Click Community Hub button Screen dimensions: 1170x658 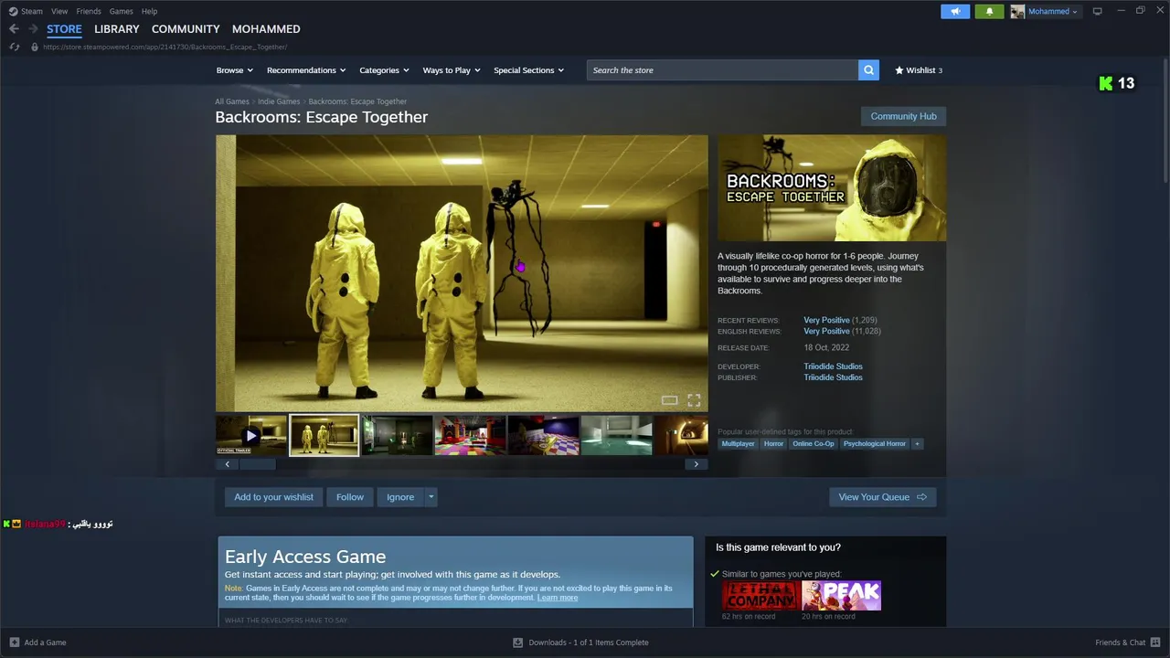903,116
